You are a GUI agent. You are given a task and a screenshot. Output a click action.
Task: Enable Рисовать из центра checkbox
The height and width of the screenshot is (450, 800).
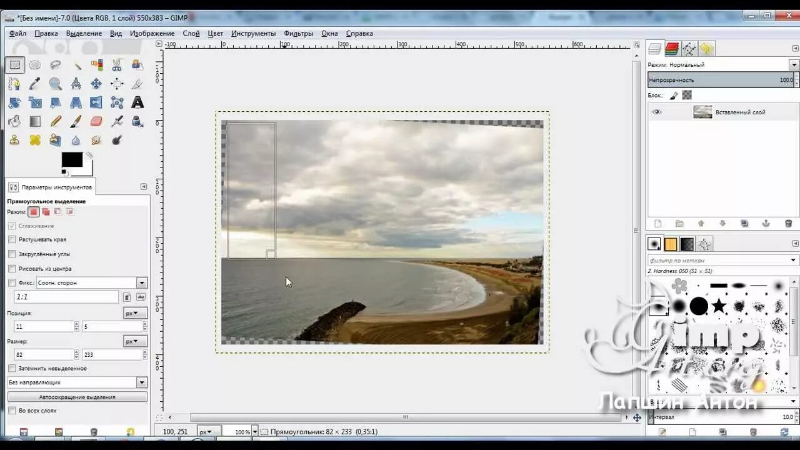[x=12, y=269]
